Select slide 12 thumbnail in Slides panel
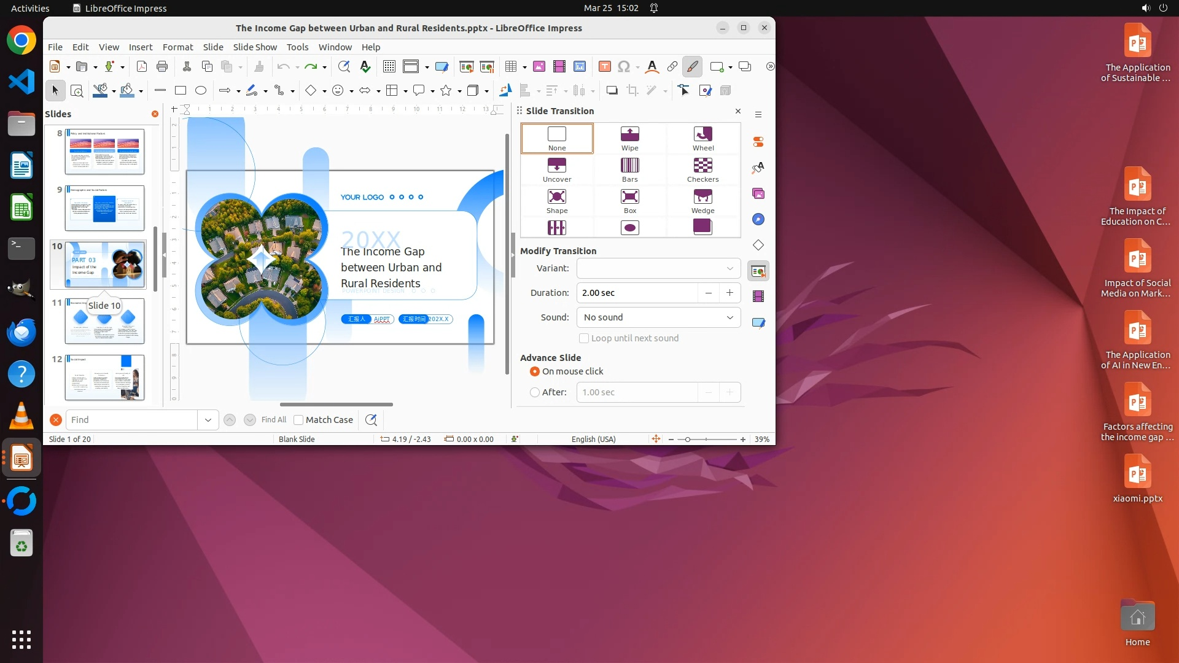The image size is (1179, 663). pyautogui.click(x=105, y=378)
